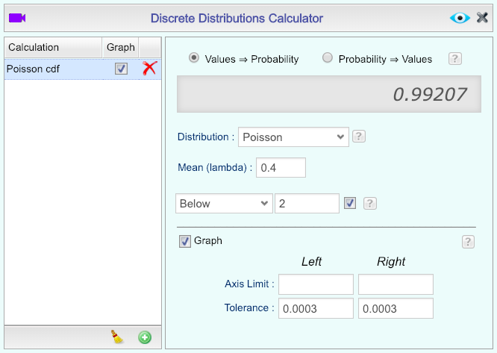Click the Calculation column header
The image size is (497, 353).
(53, 48)
